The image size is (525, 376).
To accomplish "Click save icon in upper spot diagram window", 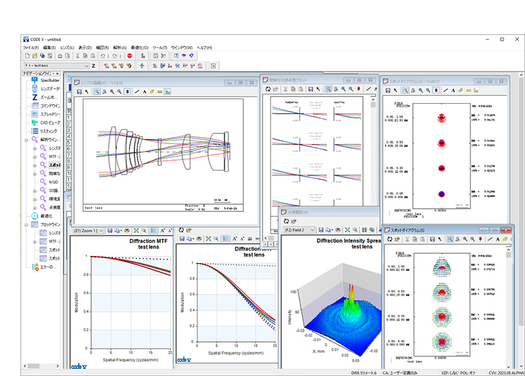I will point(388,91).
